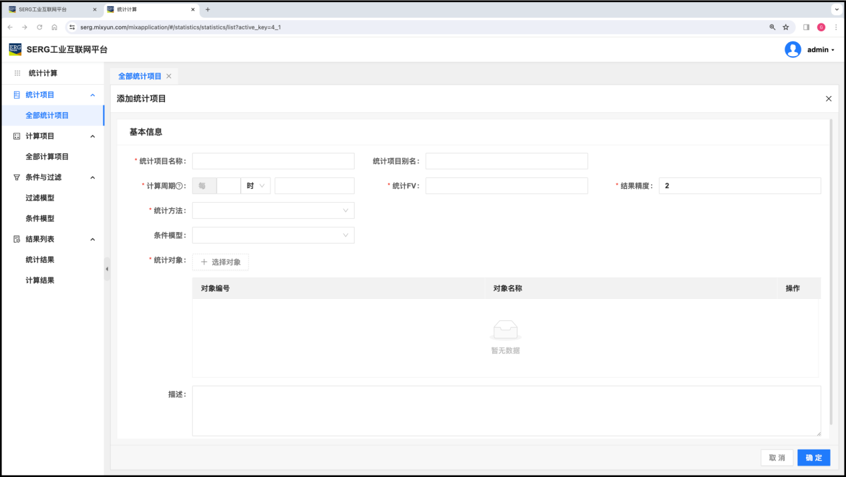846x477 pixels.
Task: Go to 过滤模型 in the sidebar
Action: point(40,198)
